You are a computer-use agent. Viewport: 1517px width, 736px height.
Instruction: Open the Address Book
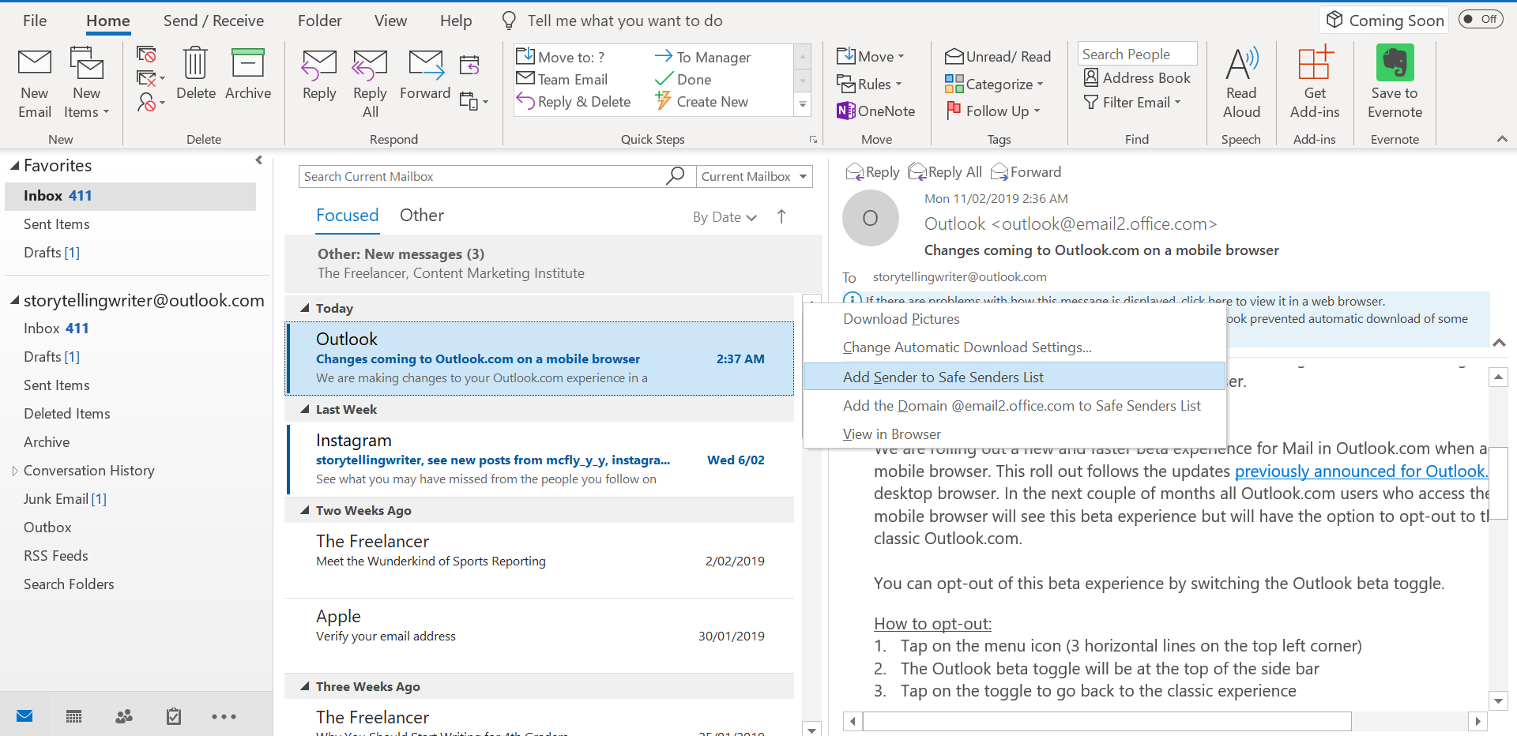coord(1137,77)
